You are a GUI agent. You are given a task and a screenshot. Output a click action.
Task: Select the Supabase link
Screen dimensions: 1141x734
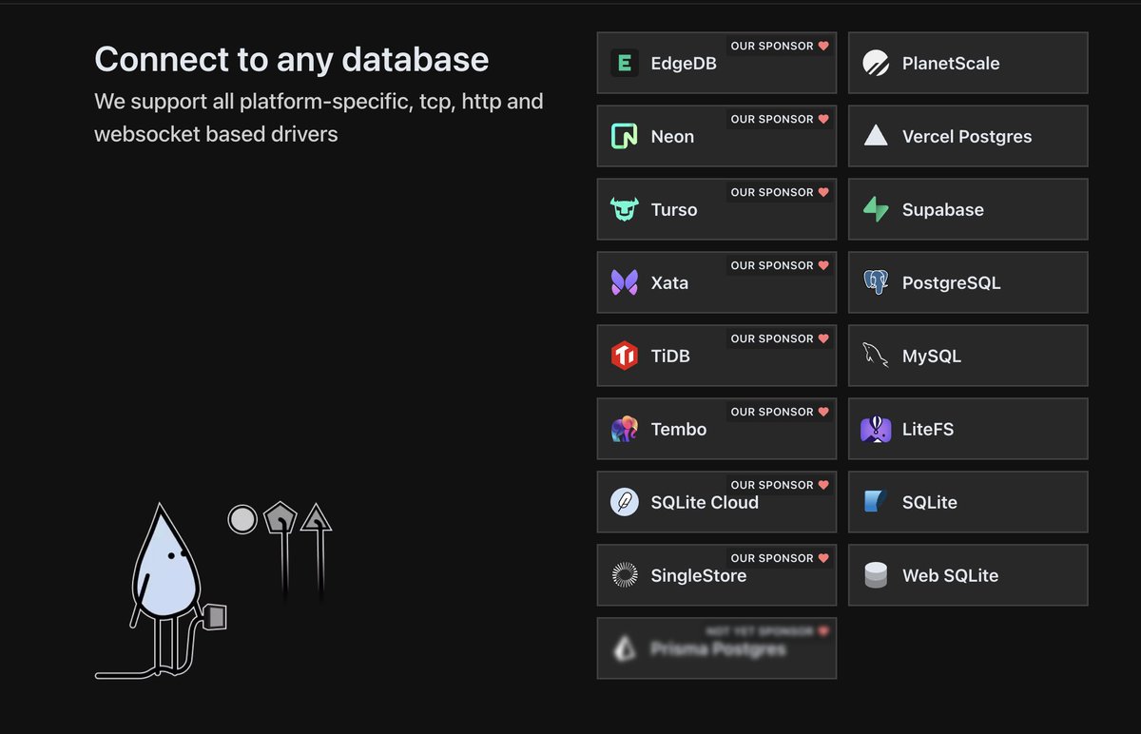pyautogui.click(x=968, y=210)
